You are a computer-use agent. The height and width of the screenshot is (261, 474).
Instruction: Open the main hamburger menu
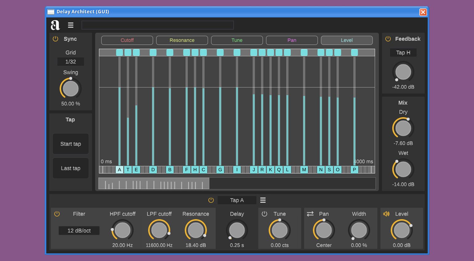[71, 25]
